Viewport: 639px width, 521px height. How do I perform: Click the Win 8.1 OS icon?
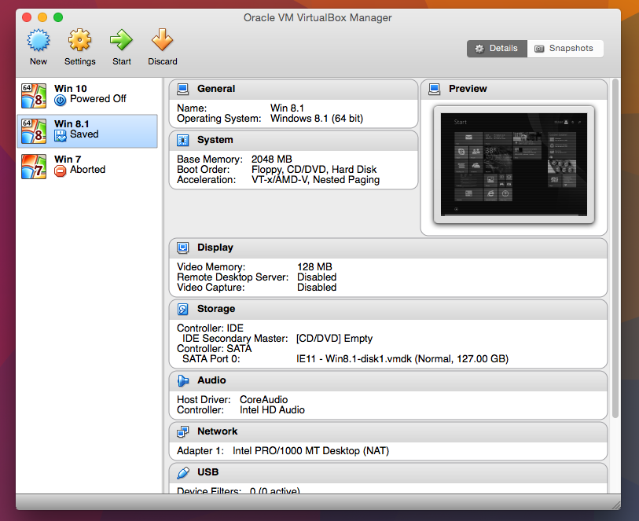34,131
